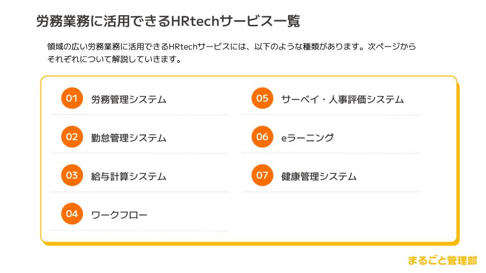This screenshot has height=273, width=486.
Task: Choose the eラーニング item text
Action: point(307,138)
